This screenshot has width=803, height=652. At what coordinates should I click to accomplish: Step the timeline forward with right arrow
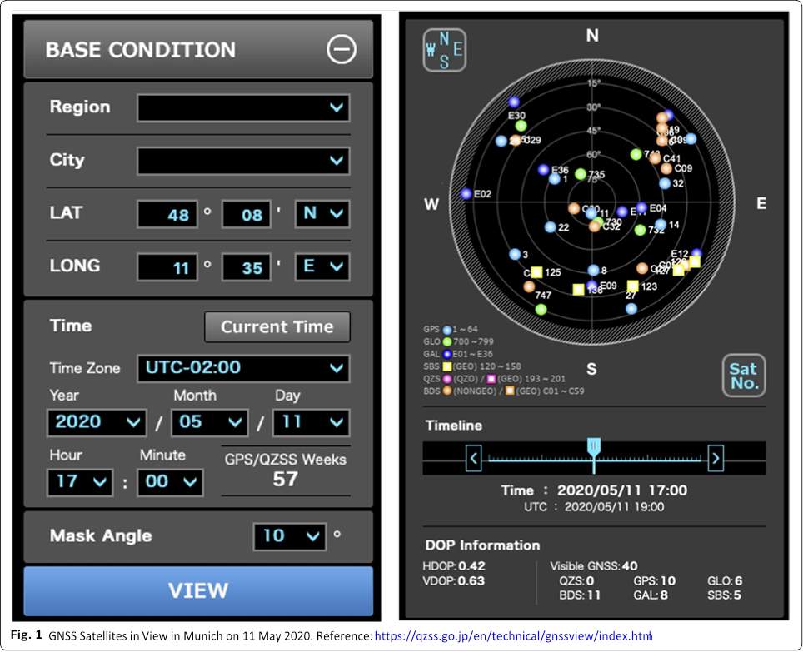click(x=715, y=457)
